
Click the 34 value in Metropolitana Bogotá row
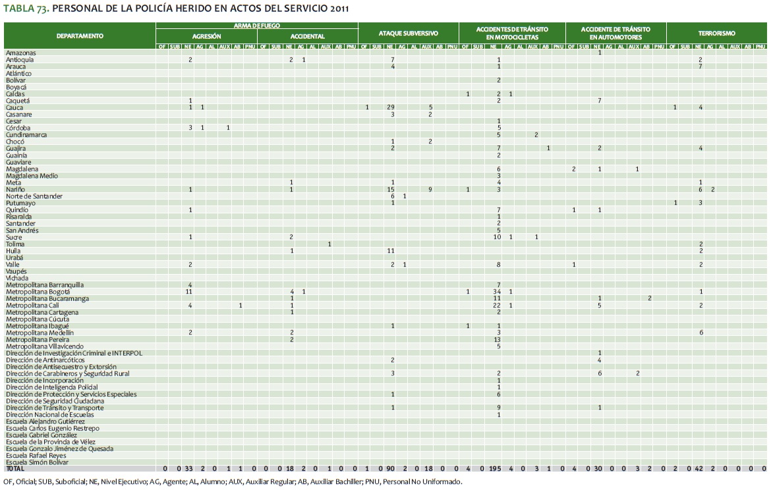tap(498, 292)
